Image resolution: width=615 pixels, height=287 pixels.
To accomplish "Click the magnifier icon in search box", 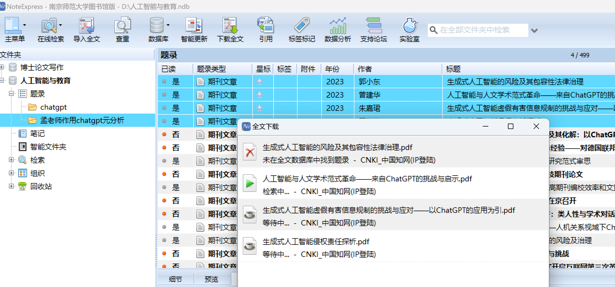I will [434, 30].
